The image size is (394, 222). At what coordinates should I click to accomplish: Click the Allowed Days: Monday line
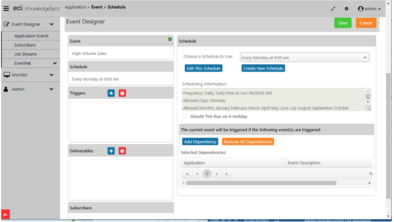point(204,100)
